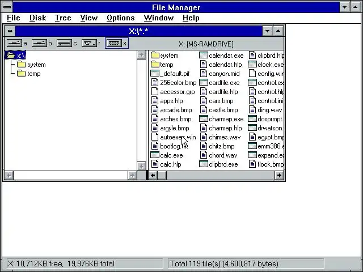Click file list left scroll arrow
Screen dimensions: 363x272
(x=153, y=176)
